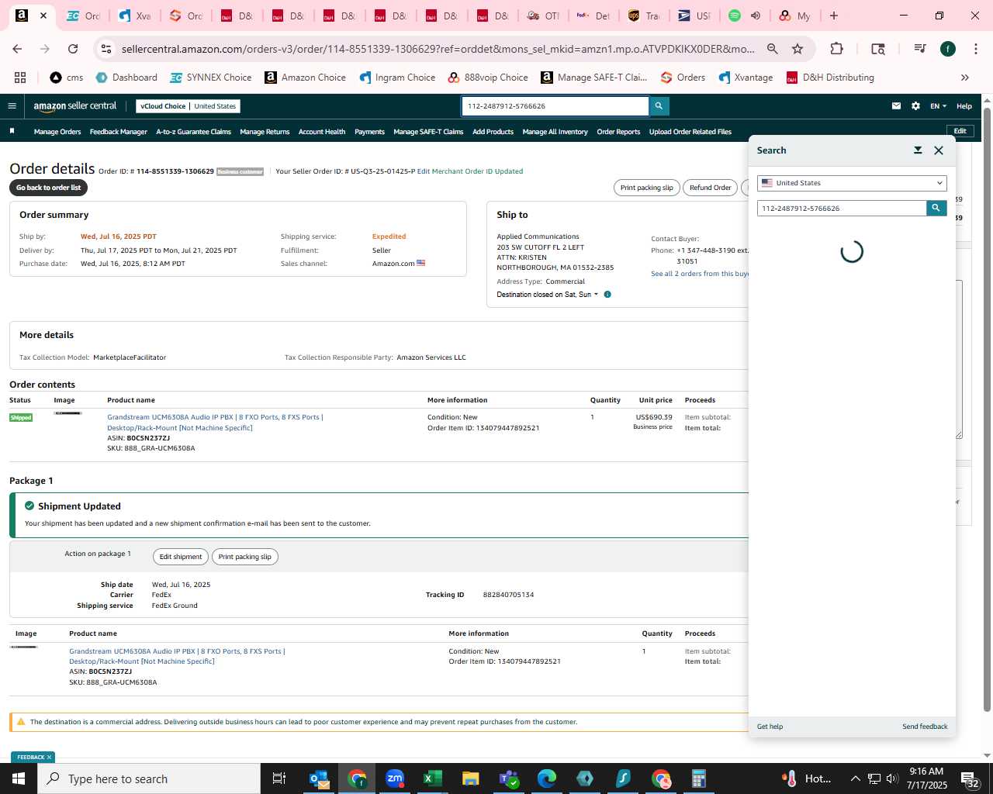Click the Search panel order ID field

[x=842, y=208]
